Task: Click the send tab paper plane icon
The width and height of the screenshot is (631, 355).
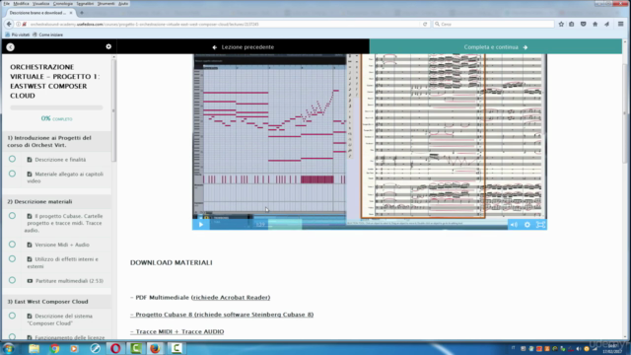Action: click(607, 24)
